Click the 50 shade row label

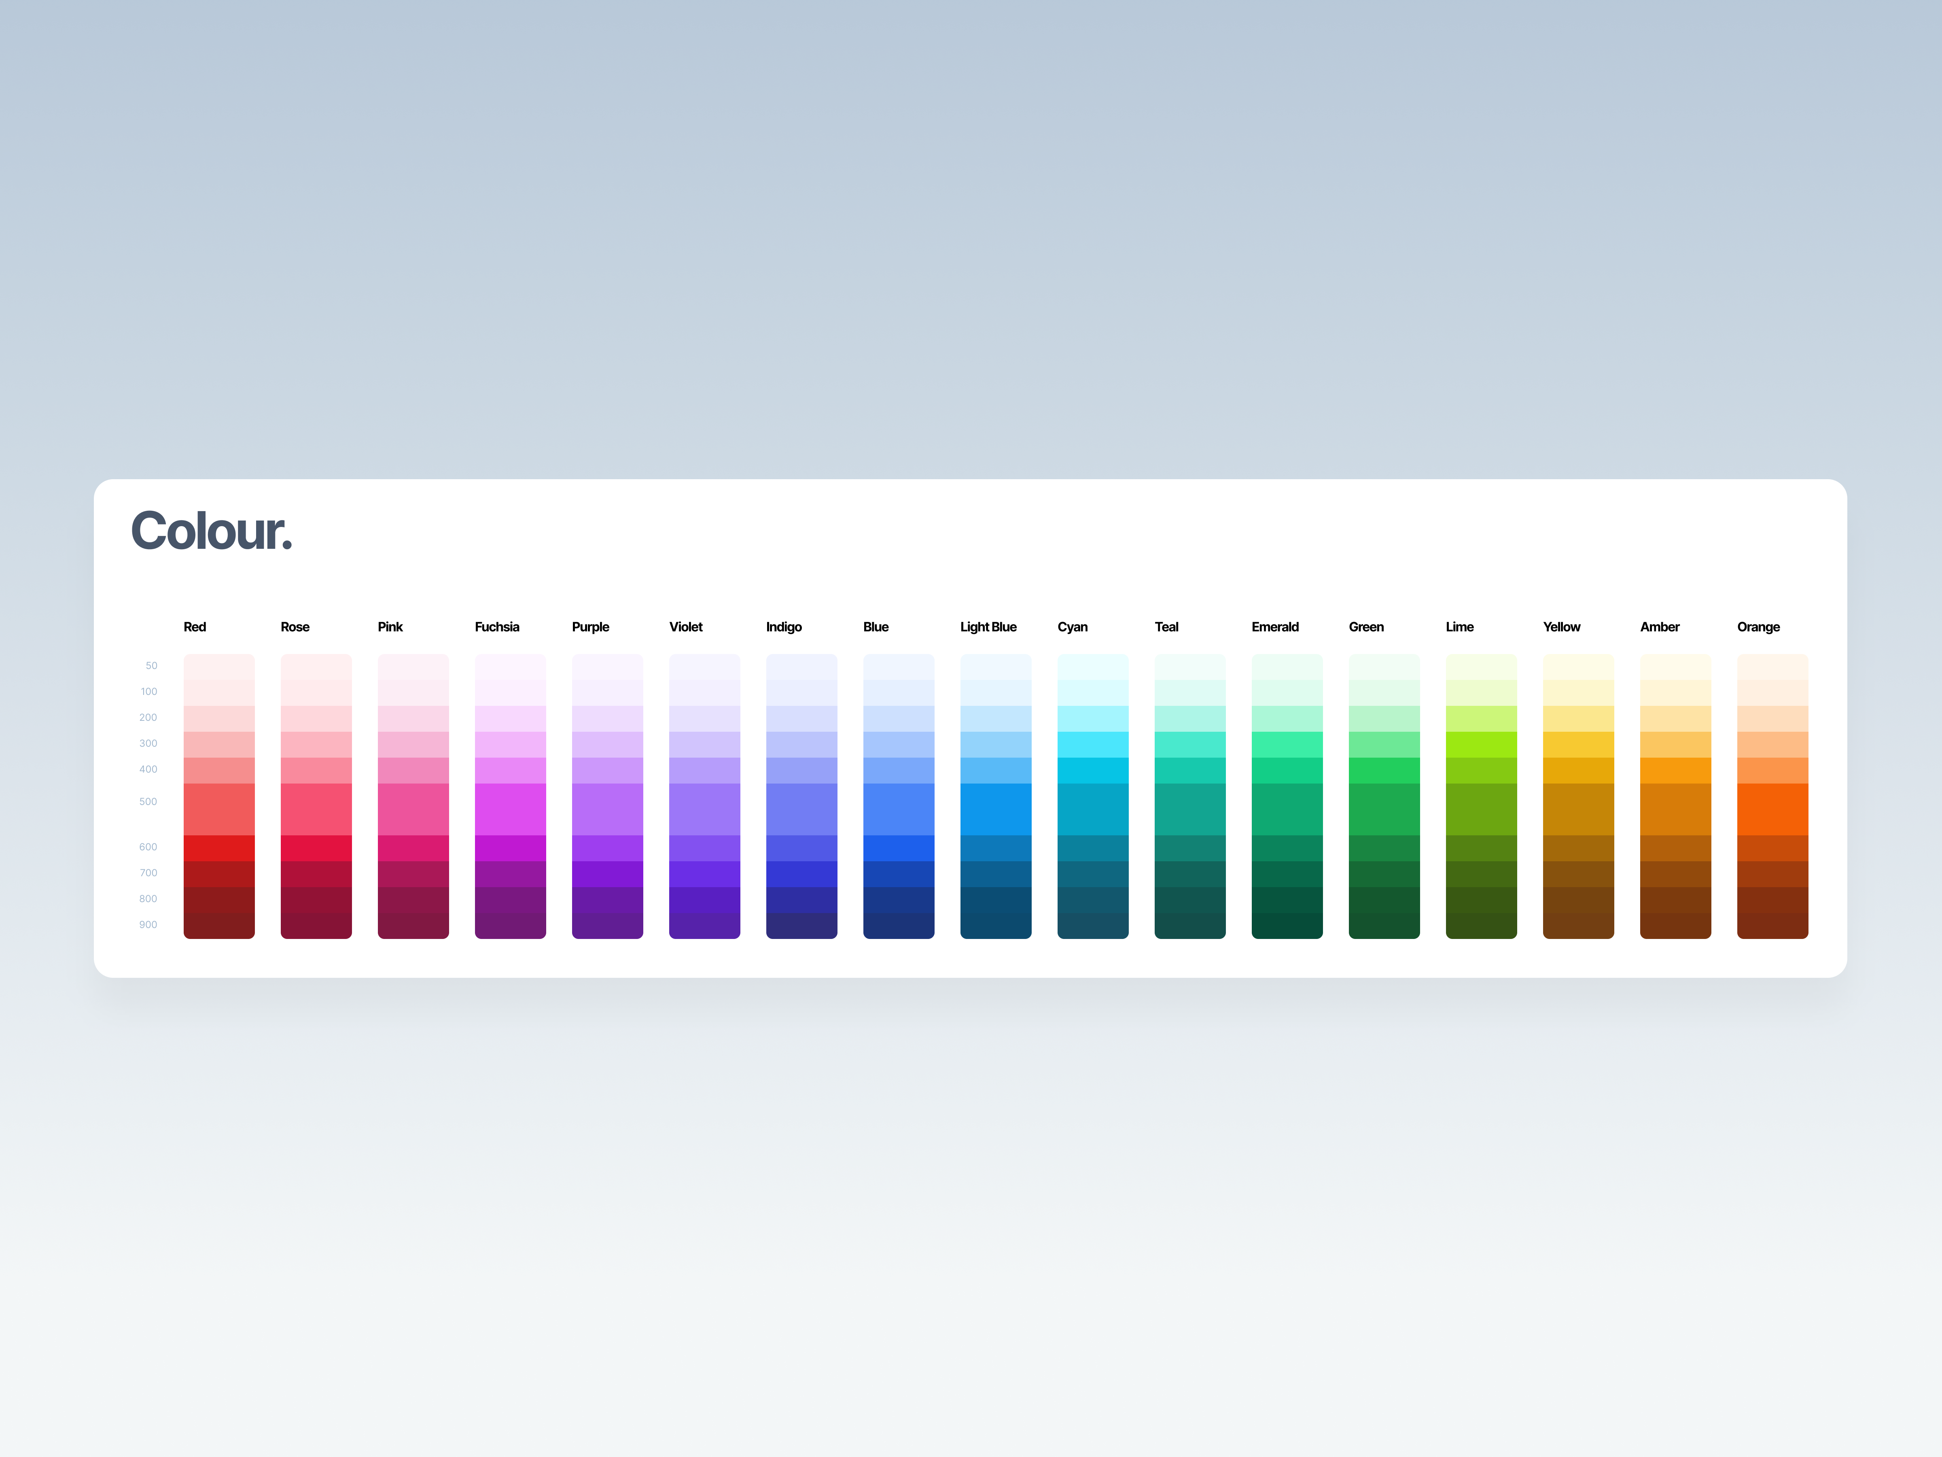[151, 666]
